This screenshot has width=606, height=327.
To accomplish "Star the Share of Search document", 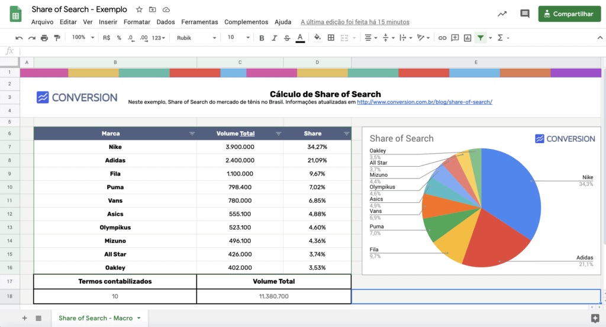I will click(139, 9).
